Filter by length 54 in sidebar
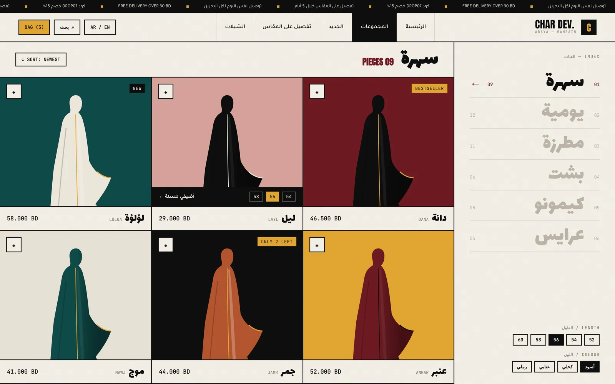The height and width of the screenshot is (384, 615). 574,340
